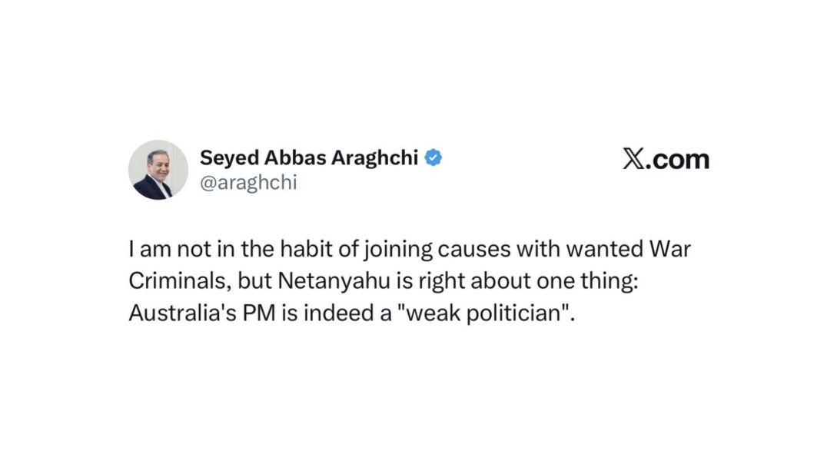Click the word "right" in the tweet
The width and height of the screenshot is (827, 464).
[x=441, y=282]
